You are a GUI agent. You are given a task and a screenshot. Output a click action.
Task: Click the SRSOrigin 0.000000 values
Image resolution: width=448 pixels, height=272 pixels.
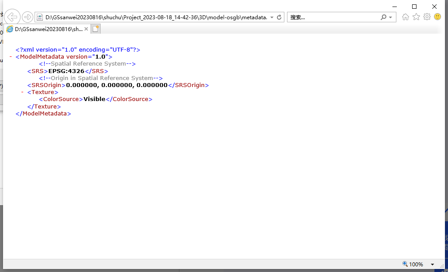pos(116,85)
